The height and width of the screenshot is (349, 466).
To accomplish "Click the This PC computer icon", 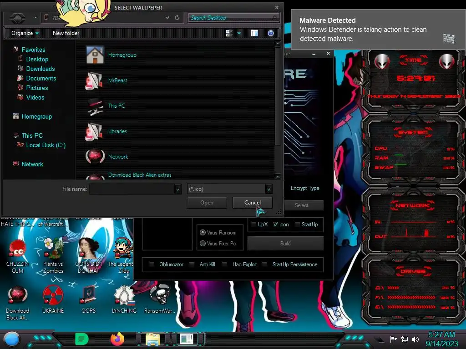I will click(x=95, y=106).
